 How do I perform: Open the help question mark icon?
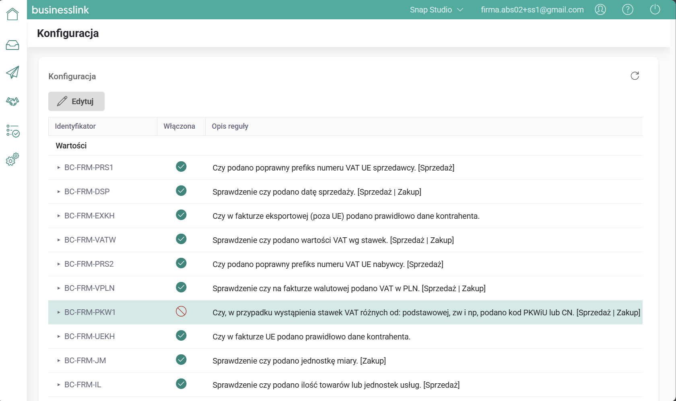[627, 10]
